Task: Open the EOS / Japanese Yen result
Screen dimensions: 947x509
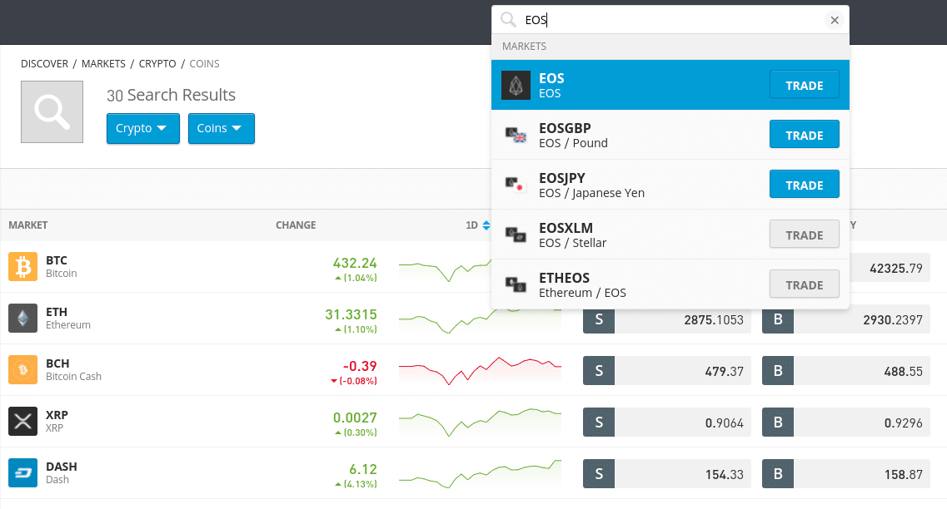Action: (670, 185)
